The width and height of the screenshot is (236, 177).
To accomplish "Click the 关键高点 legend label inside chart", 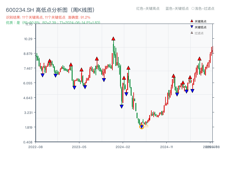I will (x=201, y=21).
